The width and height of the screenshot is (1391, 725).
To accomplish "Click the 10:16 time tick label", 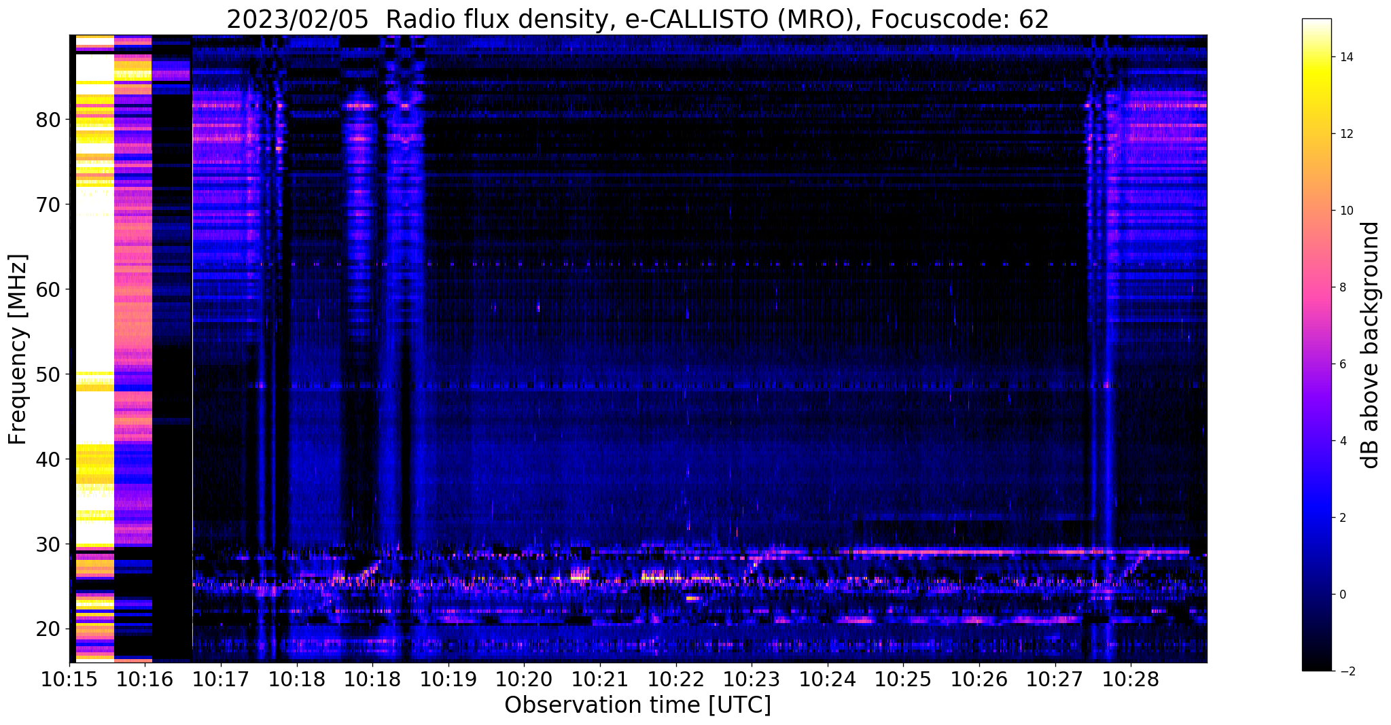I will 145,679.
